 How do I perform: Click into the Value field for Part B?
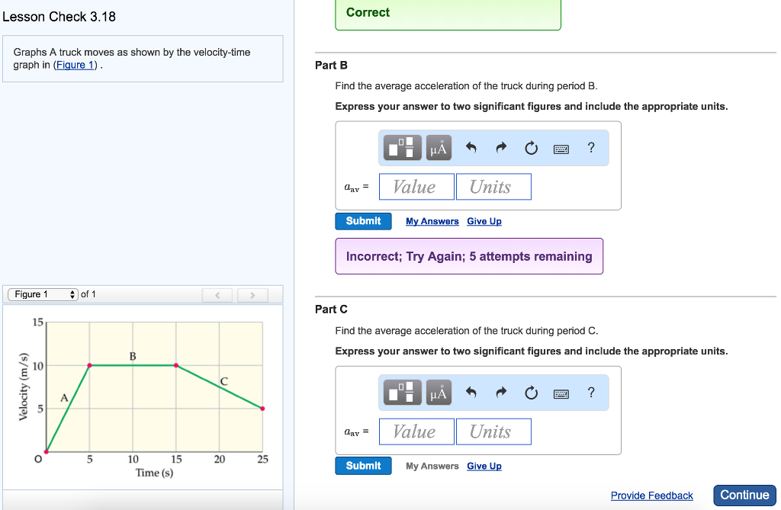point(416,186)
